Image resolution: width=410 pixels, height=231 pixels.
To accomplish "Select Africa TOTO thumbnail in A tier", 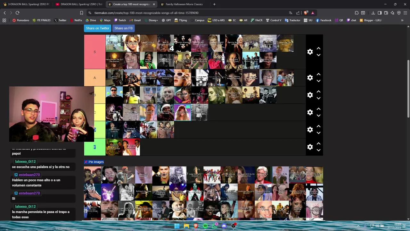I will (114, 78).
